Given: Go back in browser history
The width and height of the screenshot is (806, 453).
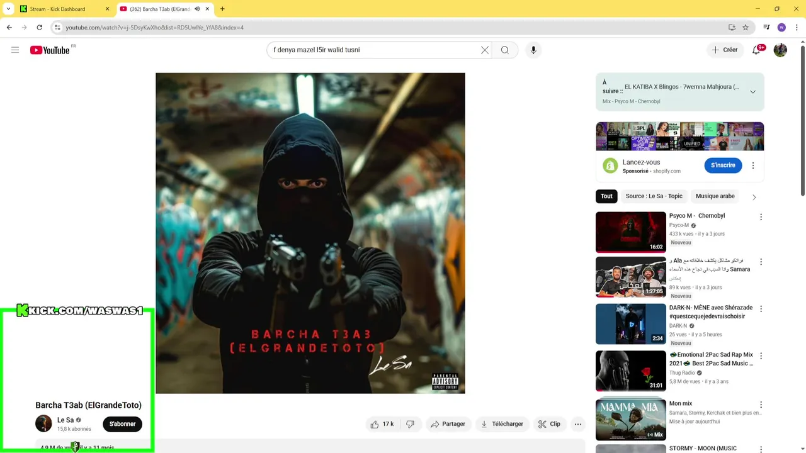Looking at the screenshot, I should 9,27.
